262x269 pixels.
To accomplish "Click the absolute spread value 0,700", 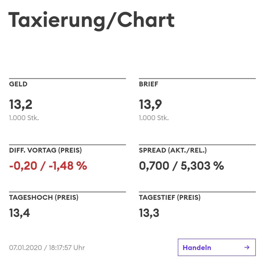I will click(x=154, y=166).
